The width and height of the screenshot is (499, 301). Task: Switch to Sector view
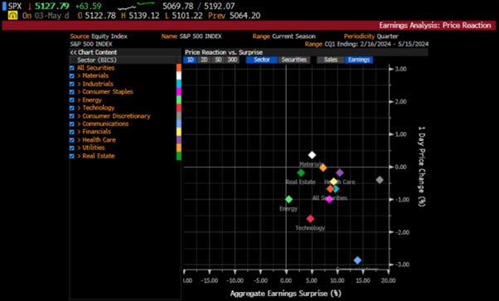pyautogui.click(x=262, y=60)
